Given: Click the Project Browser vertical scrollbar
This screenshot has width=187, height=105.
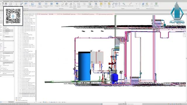Looking at the screenshot, I should click(x=36, y=75).
